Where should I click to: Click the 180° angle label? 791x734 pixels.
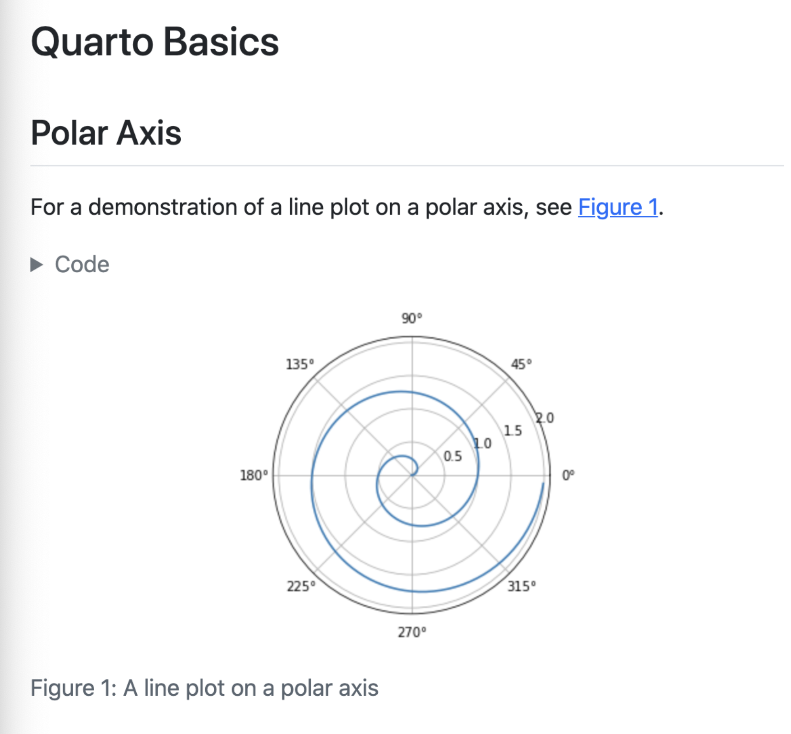click(254, 475)
